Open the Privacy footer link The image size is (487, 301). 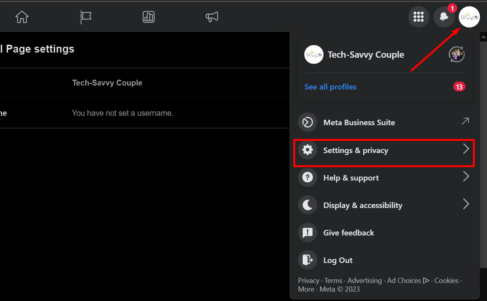pos(308,280)
